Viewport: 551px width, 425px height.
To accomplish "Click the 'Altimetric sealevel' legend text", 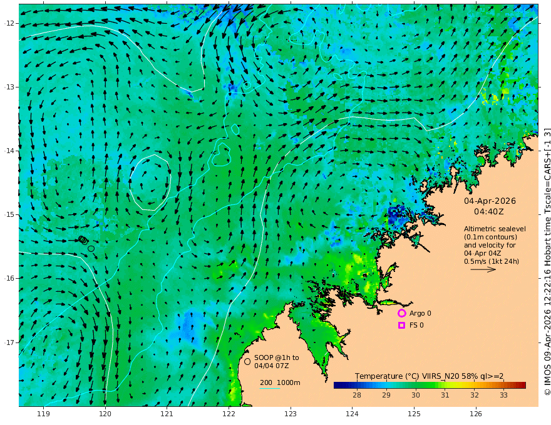I will coord(495,229).
